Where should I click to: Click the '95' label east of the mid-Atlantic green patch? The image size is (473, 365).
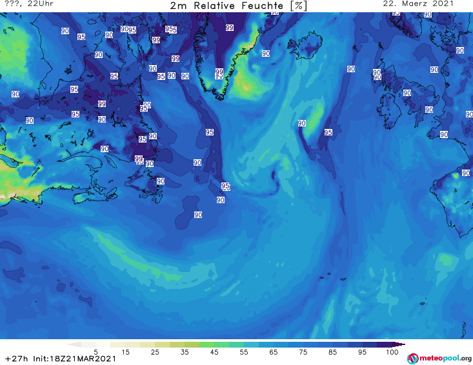(328, 132)
